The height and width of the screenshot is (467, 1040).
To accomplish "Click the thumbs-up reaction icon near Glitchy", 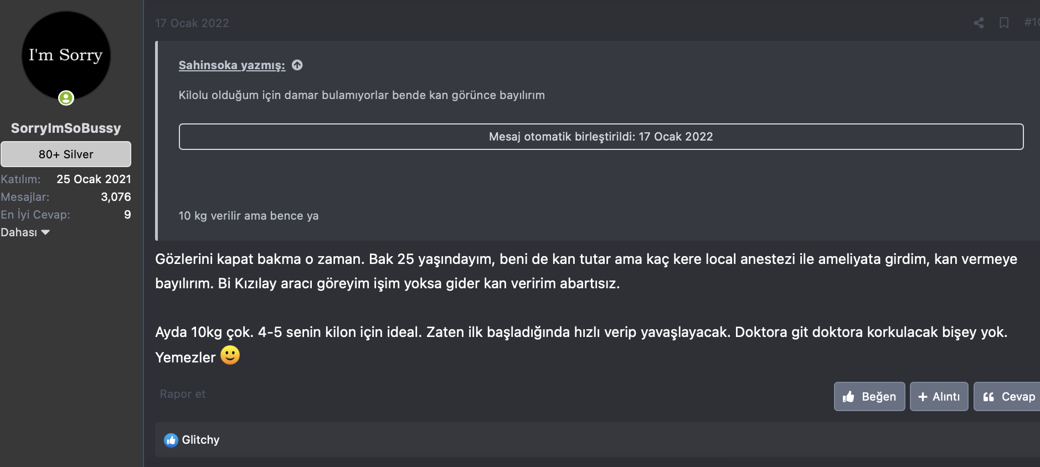I will coord(171,440).
